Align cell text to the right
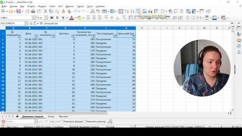Viewport: 242px width, 136px height. click(x=100, y=18)
